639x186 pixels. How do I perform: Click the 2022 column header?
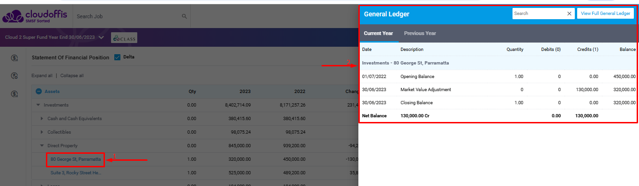coord(300,92)
